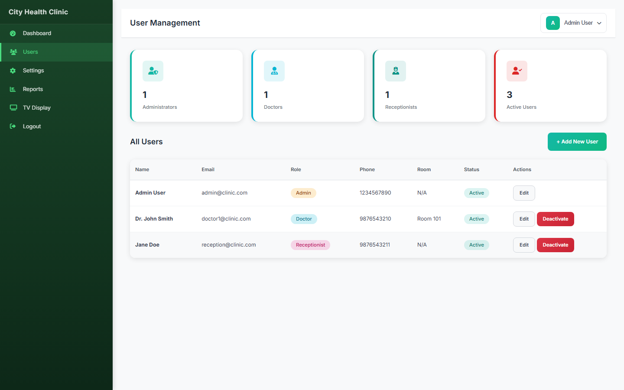Click the Status column header
Image resolution: width=624 pixels, height=390 pixels.
coord(471,169)
